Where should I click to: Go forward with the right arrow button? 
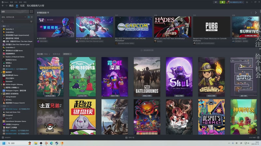coord(6,6)
